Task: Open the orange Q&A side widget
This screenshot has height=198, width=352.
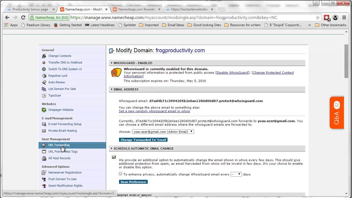Action: click(x=337, y=113)
